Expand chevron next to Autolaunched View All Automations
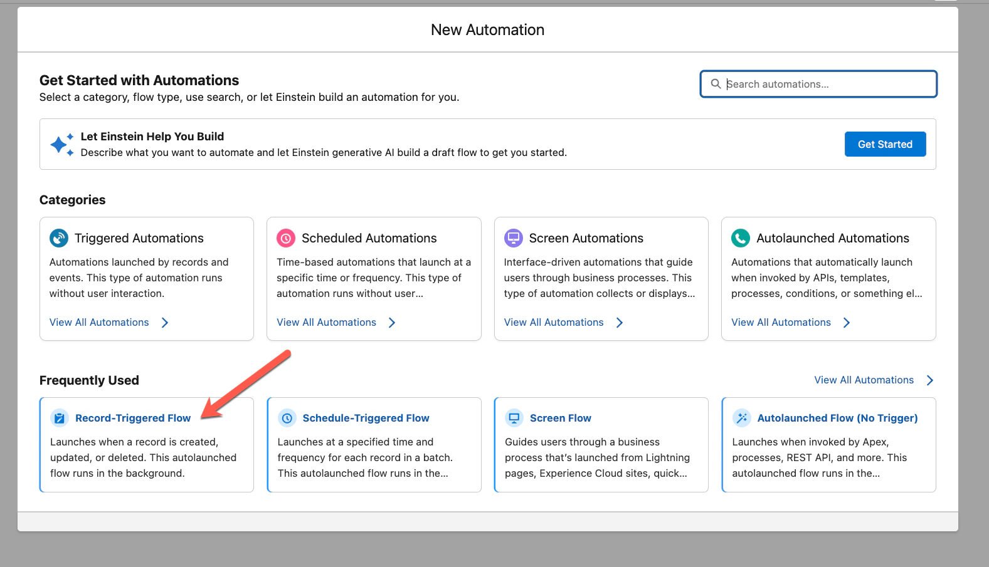Screen dimensions: 989x567 (x=847, y=323)
